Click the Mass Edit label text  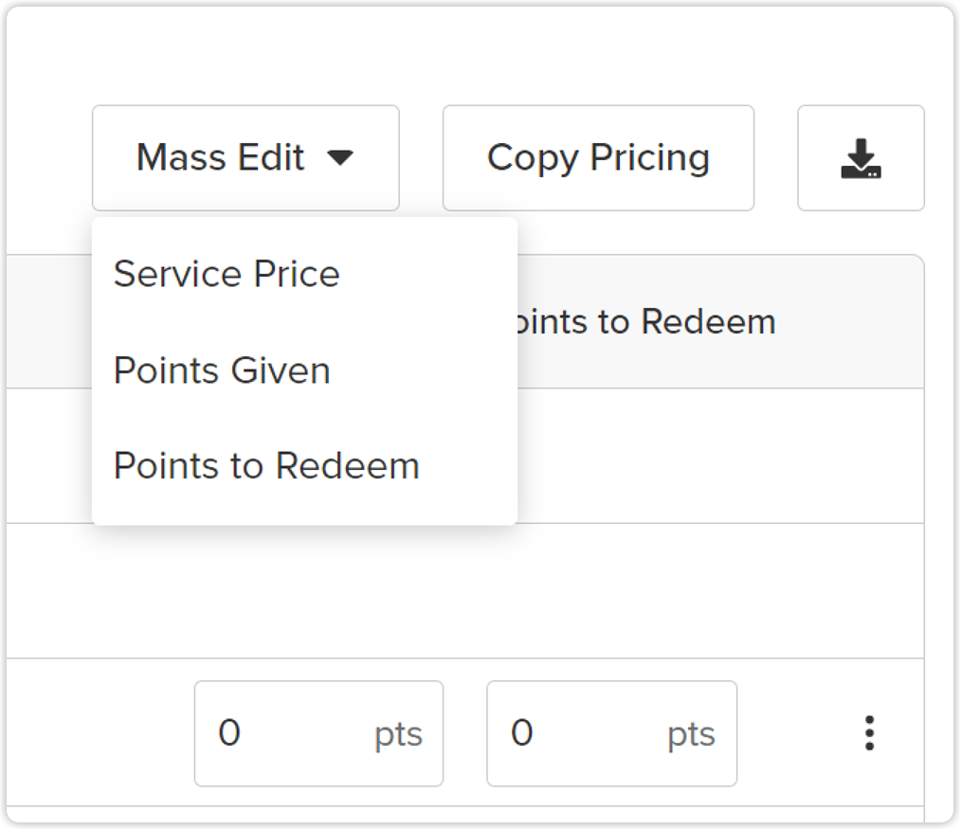tap(220, 157)
